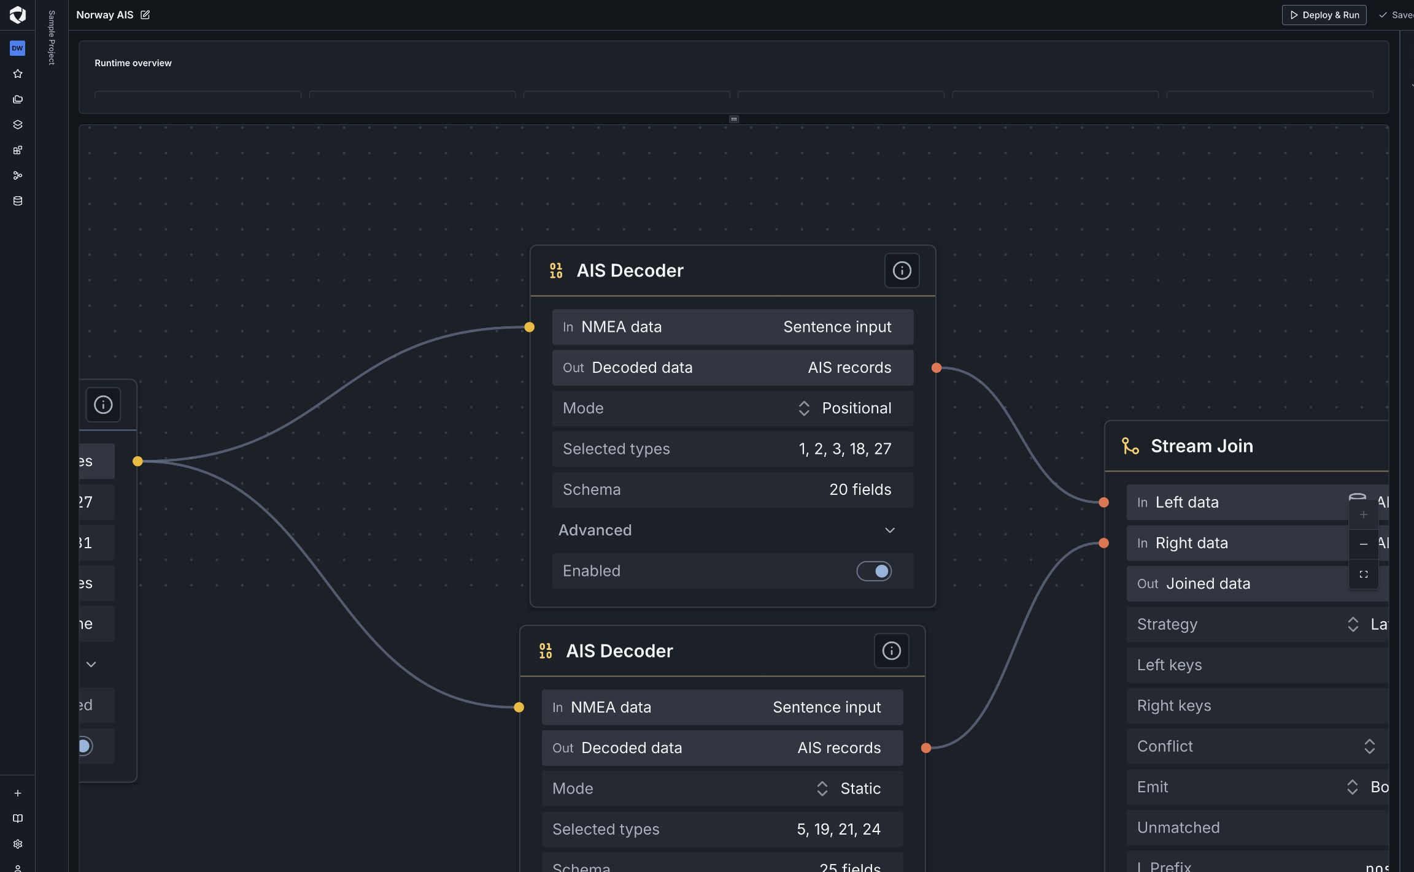Open the pipeline branch sidebar icon

coord(18,175)
